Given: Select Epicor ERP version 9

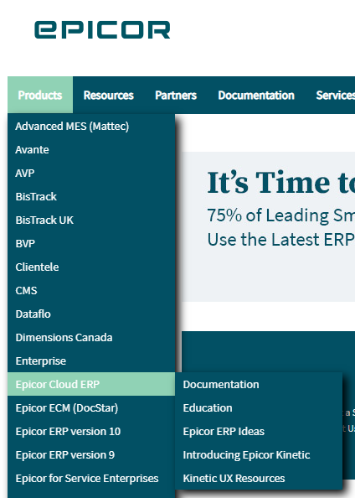Looking at the screenshot, I should (x=91, y=454).
